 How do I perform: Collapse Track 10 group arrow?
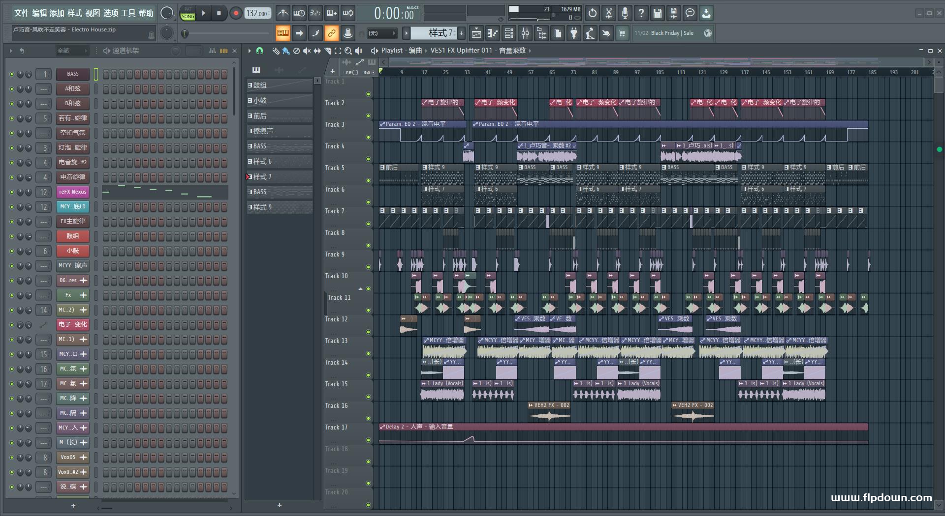(x=360, y=289)
